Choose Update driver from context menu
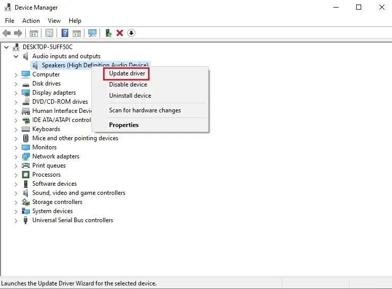The width and height of the screenshot is (392, 289). 127,73
